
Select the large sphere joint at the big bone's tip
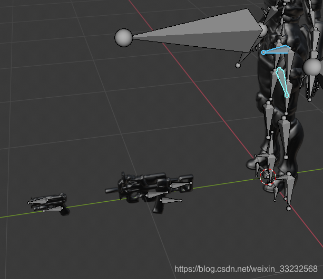(x=124, y=38)
